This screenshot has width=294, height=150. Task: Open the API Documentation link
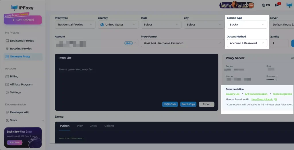[x=256, y=94]
